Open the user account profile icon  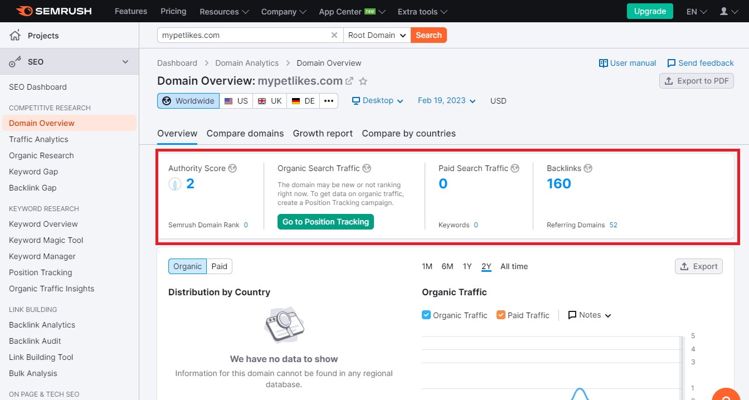724,11
